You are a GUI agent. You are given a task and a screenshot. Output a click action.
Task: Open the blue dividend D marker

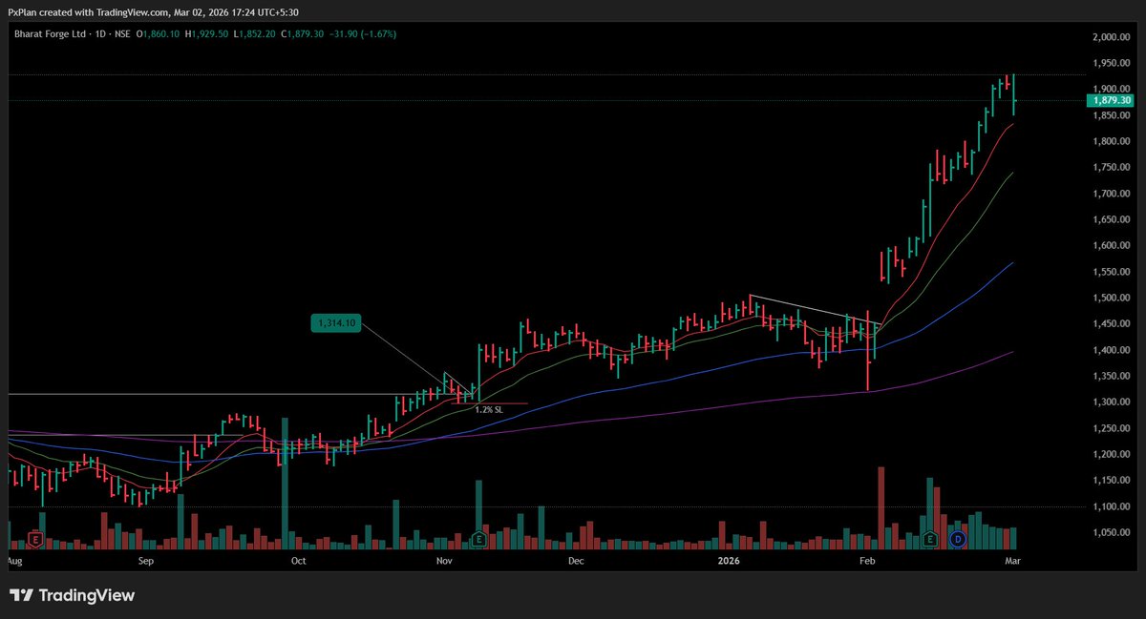(x=958, y=540)
